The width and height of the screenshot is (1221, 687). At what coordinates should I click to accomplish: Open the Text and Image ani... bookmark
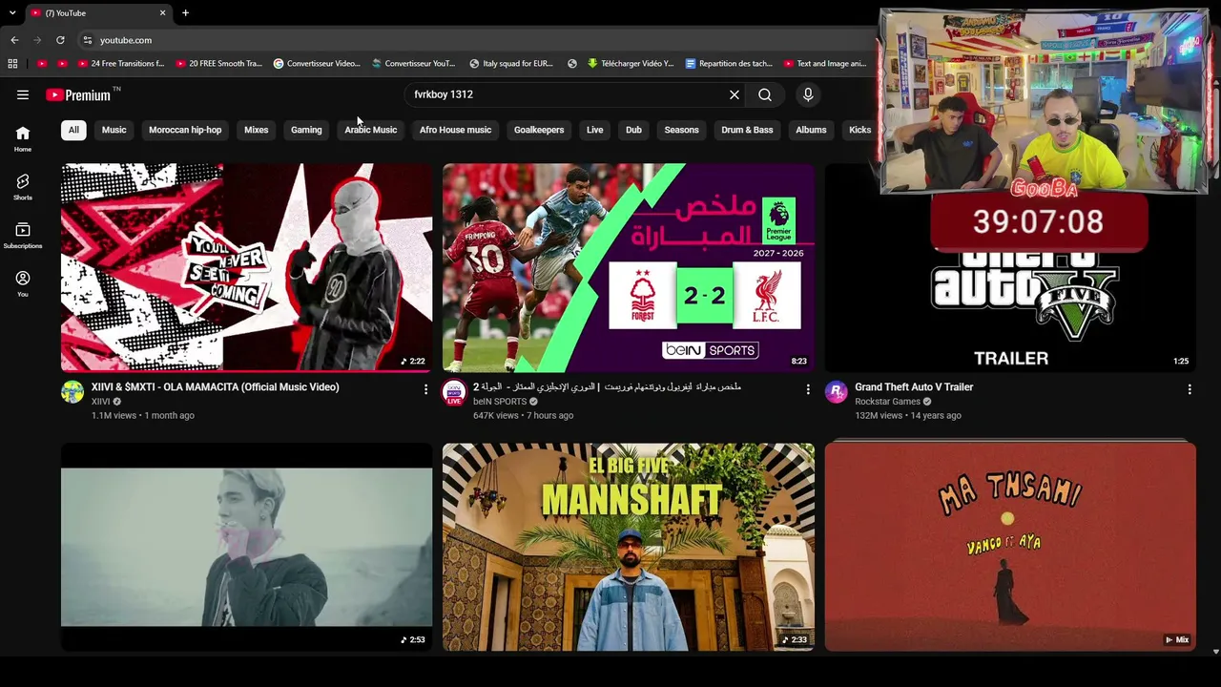tap(825, 64)
